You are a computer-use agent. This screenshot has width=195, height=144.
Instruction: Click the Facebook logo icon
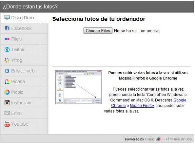pyautogui.click(x=7, y=28)
